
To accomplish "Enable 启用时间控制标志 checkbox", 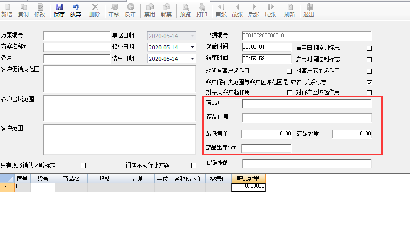I will click(369, 60).
